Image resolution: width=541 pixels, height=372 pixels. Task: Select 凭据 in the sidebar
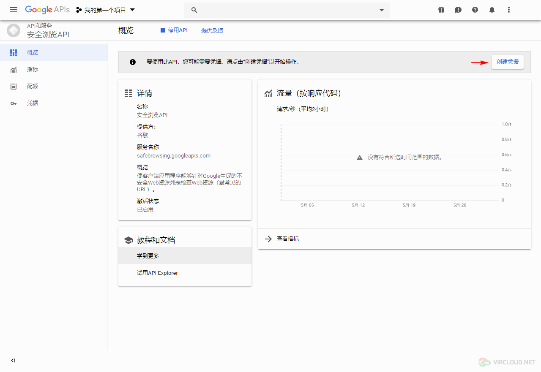pyautogui.click(x=54, y=103)
